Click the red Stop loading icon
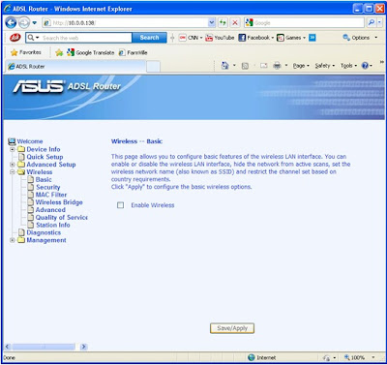This screenshot has width=387, height=365. pyautogui.click(x=235, y=22)
